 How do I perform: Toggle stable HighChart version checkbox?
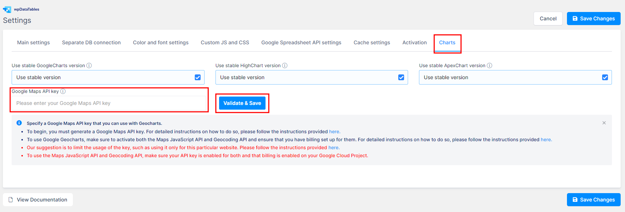click(401, 77)
